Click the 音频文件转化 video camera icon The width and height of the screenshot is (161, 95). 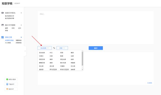3,13
